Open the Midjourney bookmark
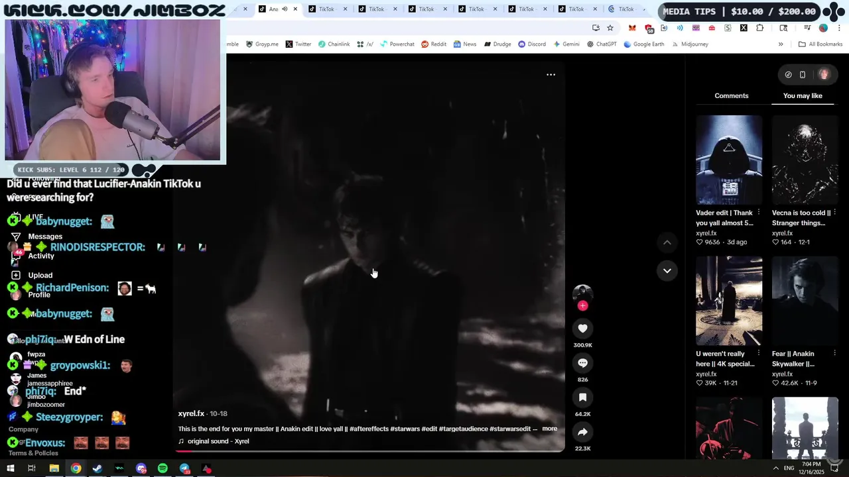849x477 pixels. pyautogui.click(x=690, y=44)
